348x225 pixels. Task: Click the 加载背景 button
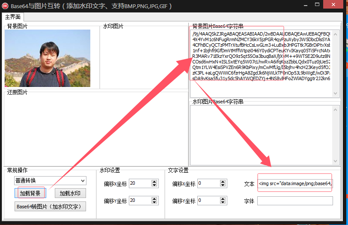click(30, 193)
